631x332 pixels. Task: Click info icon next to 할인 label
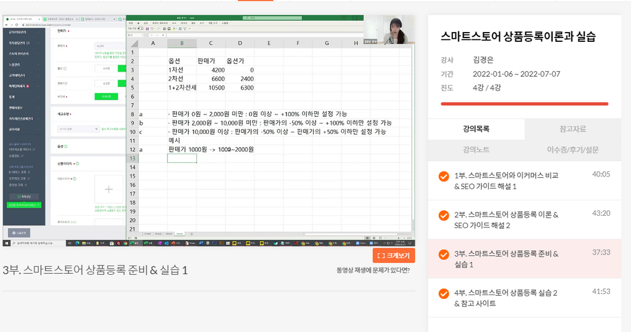coord(65,69)
